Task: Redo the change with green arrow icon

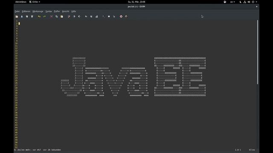Action: 44,17
